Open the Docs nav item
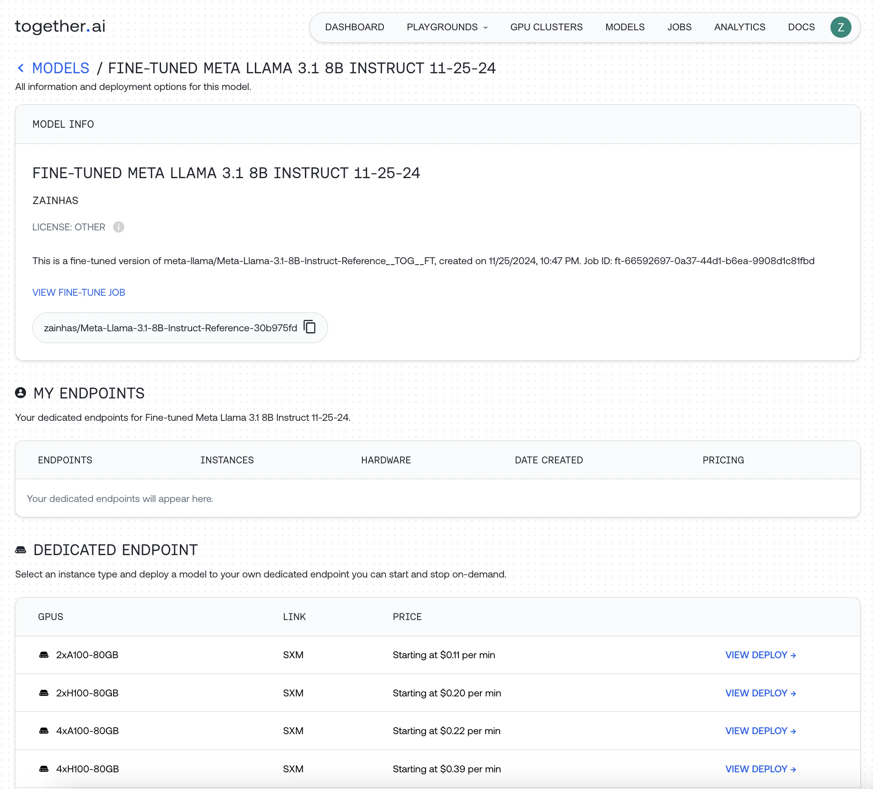Image resolution: width=873 pixels, height=789 pixels. point(801,27)
